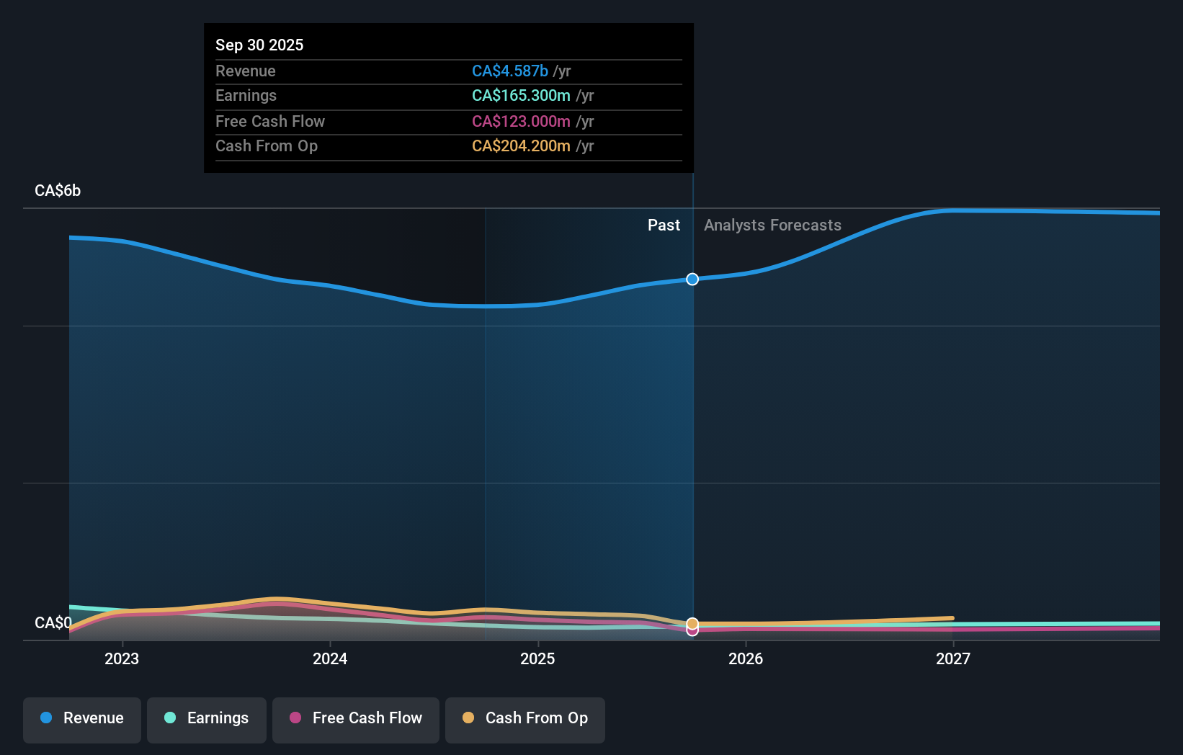This screenshot has width=1183, height=755.
Task: Click the CA$6b y-axis label
Action: coord(58,191)
